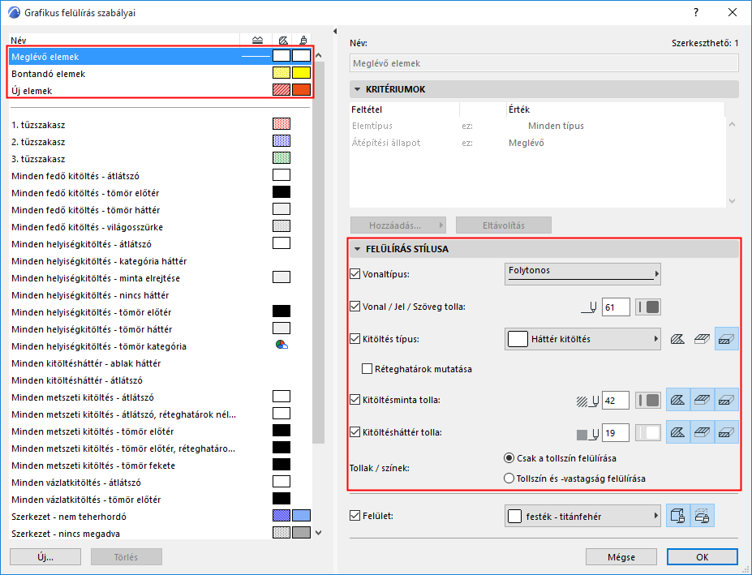Select the Meglévő elemek rule
752x575 pixels.
[160, 57]
